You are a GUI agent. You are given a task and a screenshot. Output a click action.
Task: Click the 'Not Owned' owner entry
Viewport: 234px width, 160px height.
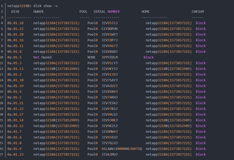42,57
